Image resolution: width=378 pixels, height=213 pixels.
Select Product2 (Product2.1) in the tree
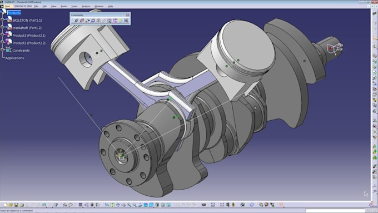click(x=29, y=36)
